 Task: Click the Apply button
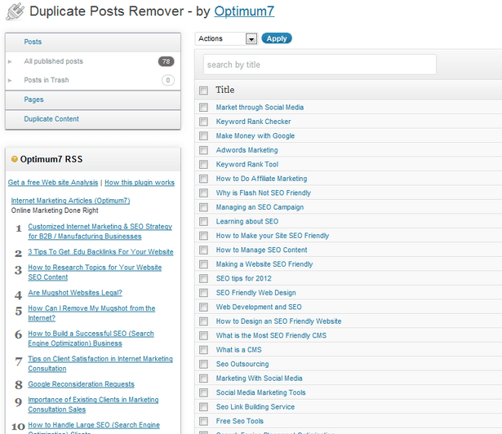pyautogui.click(x=277, y=38)
